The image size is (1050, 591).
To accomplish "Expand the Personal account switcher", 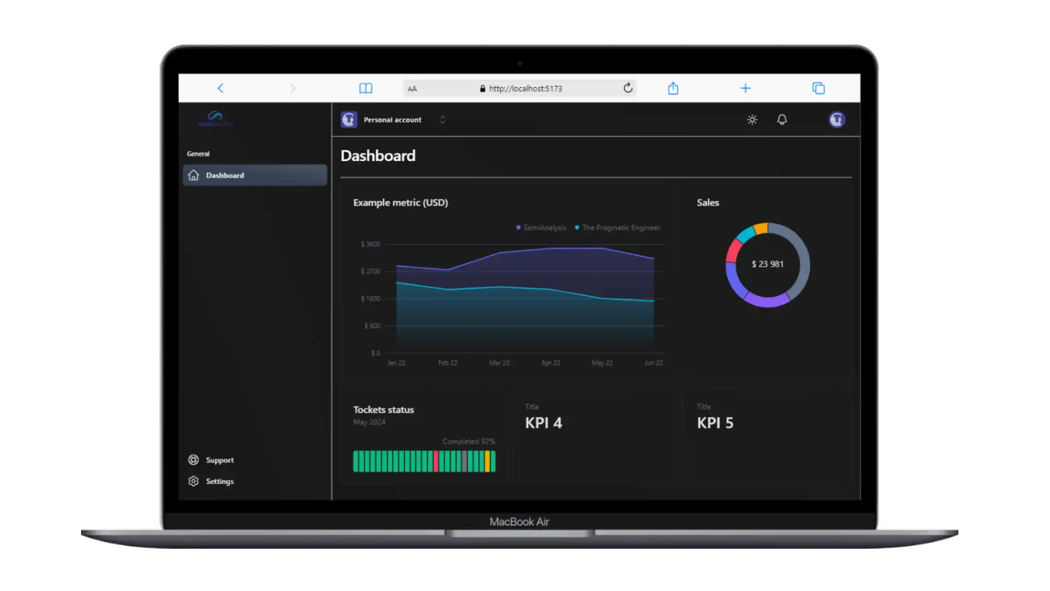I will 394,120.
